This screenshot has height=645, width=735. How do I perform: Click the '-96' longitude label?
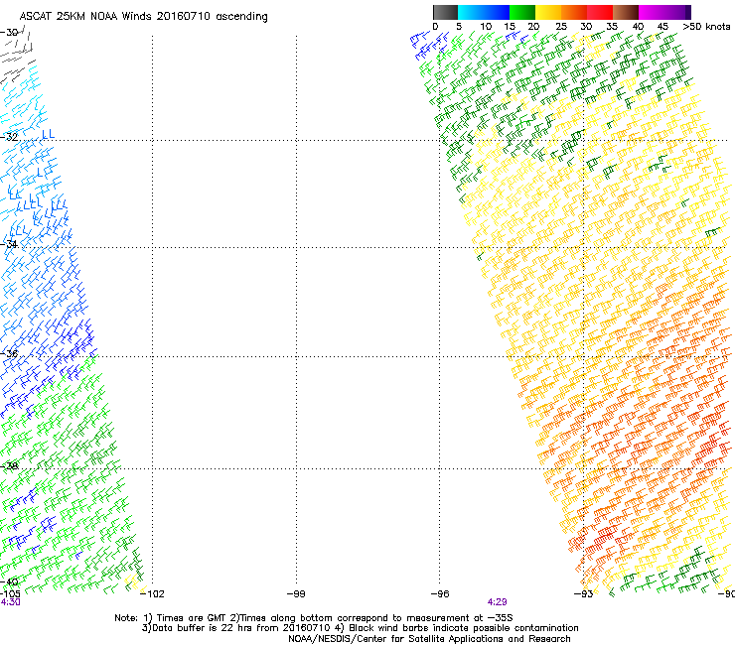pyautogui.click(x=440, y=594)
